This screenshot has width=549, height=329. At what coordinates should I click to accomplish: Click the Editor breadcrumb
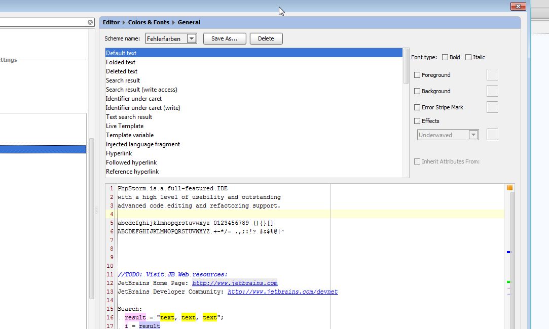[112, 22]
